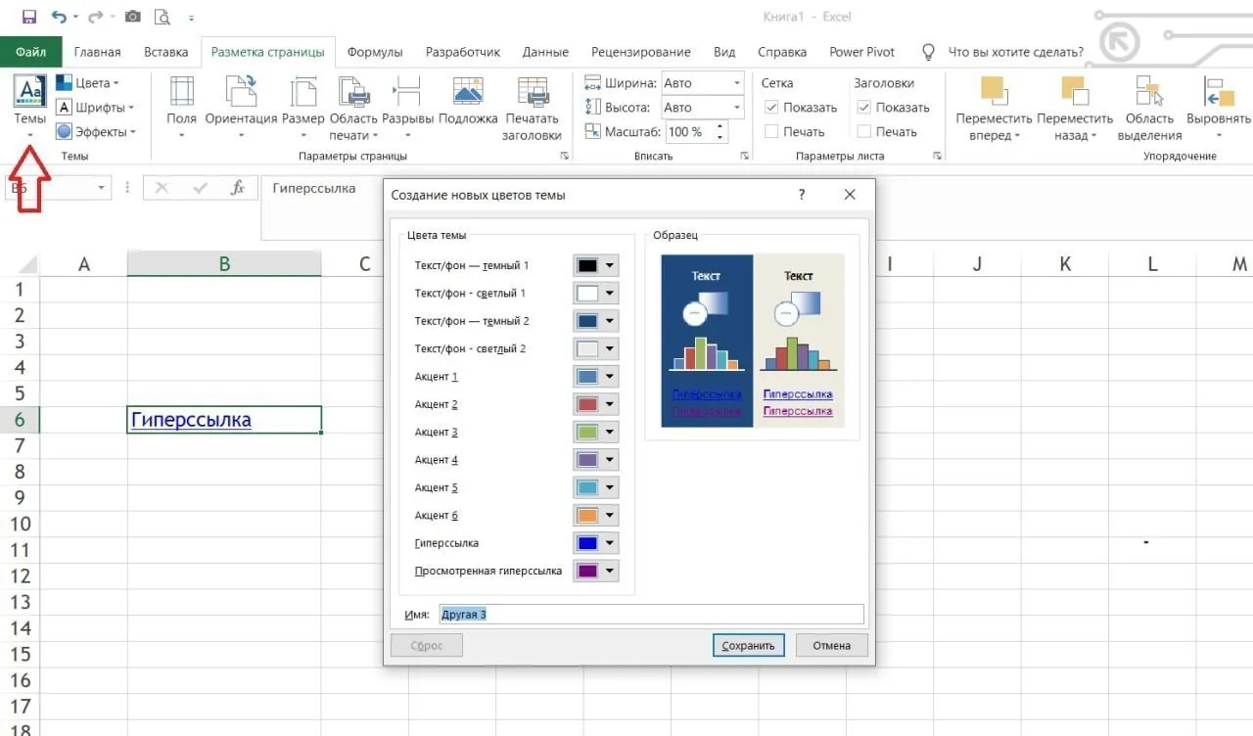Pick the Акцент 4 purple color swatch
Image resolution: width=1253 pixels, height=736 pixels.
click(587, 459)
